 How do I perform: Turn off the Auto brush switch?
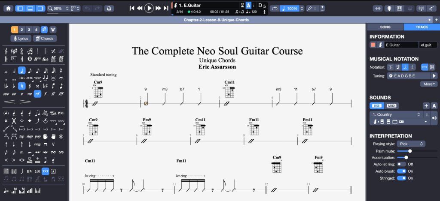click(x=401, y=171)
